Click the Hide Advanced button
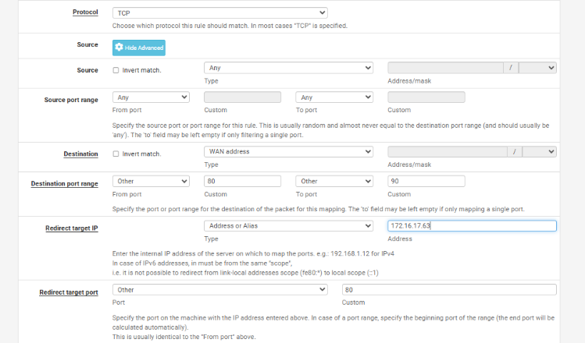Image resolution: width=585 pixels, height=343 pixels. click(139, 48)
